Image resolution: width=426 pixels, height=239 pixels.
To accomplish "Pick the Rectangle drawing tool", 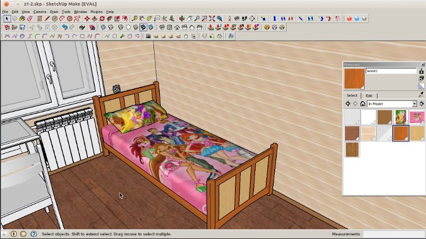I will (39, 19).
